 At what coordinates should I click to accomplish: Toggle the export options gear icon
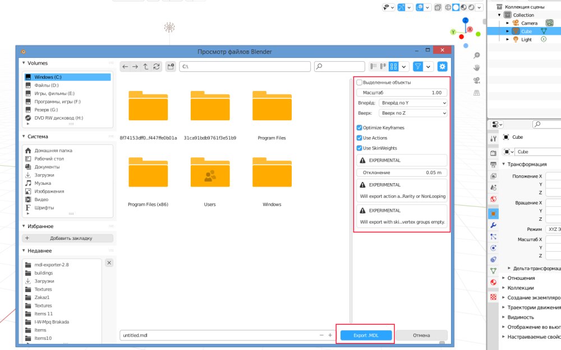442,66
